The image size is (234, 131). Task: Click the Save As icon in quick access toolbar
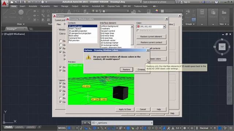tap(25, 2)
